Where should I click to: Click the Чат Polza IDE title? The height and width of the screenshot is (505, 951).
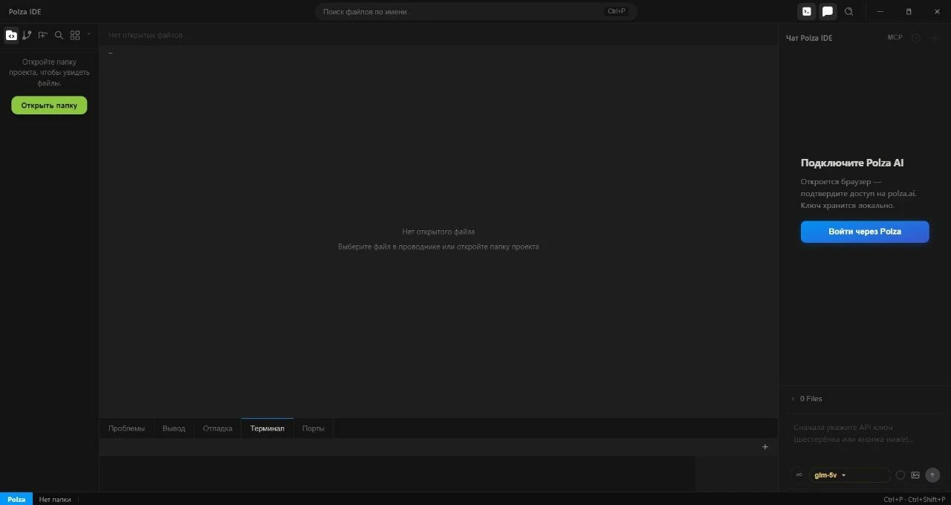coord(809,38)
